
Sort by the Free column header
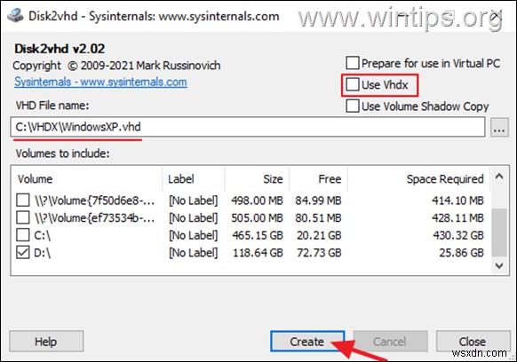(319, 179)
